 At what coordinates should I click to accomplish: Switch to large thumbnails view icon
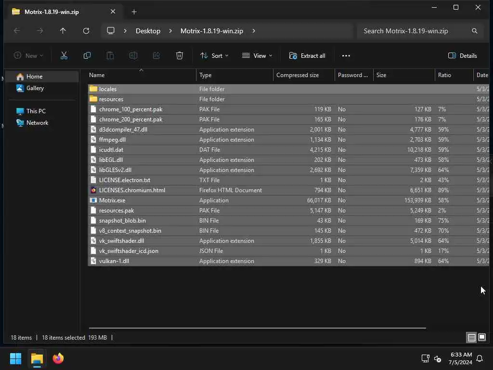pyautogui.click(x=482, y=338)
